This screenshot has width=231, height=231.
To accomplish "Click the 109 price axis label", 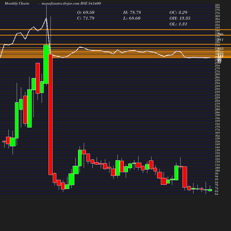I will tap(217, 168).
